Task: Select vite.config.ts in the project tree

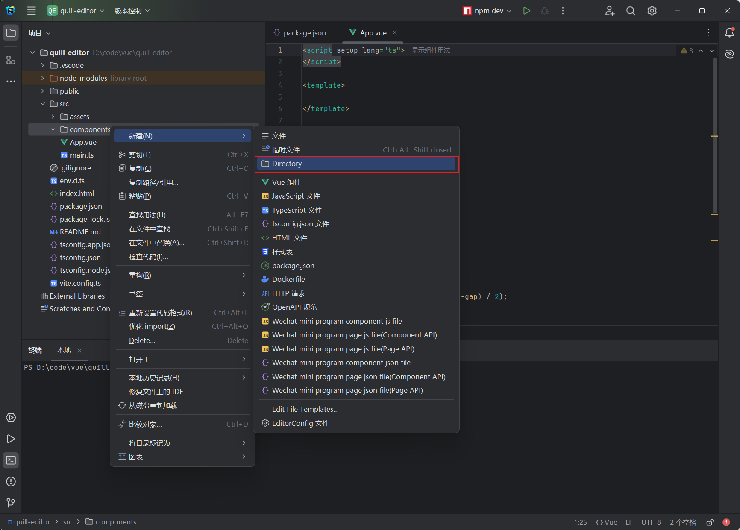Action: click(80, 283)
